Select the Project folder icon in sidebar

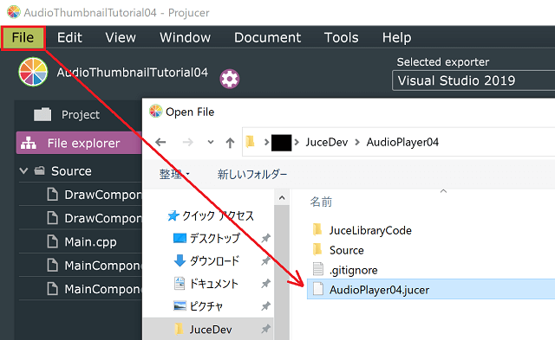[x=42, y=114]
